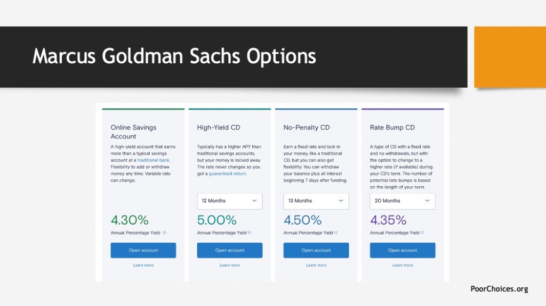546x306 pixels.
Task: Open the info tooltip for No-Penalty CD yield
Action: click(x=336, y=233)
